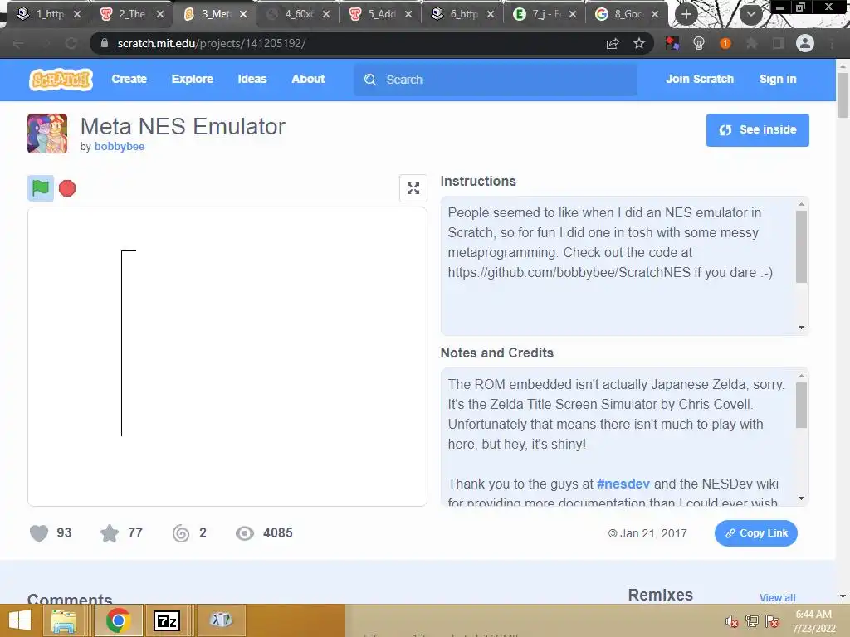Click the Scratch logo
The image size is (850, 637).
[61, 79]
